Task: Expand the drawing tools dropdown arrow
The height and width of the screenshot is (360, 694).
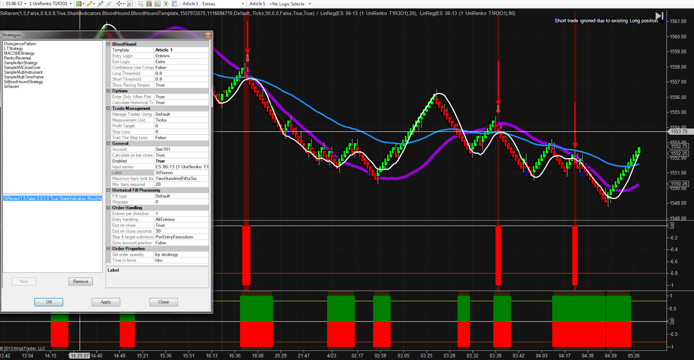Action: (94, 4)
